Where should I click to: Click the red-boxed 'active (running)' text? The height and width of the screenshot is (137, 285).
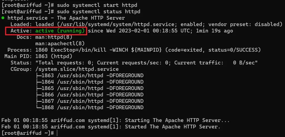click(x=60, y=31)
